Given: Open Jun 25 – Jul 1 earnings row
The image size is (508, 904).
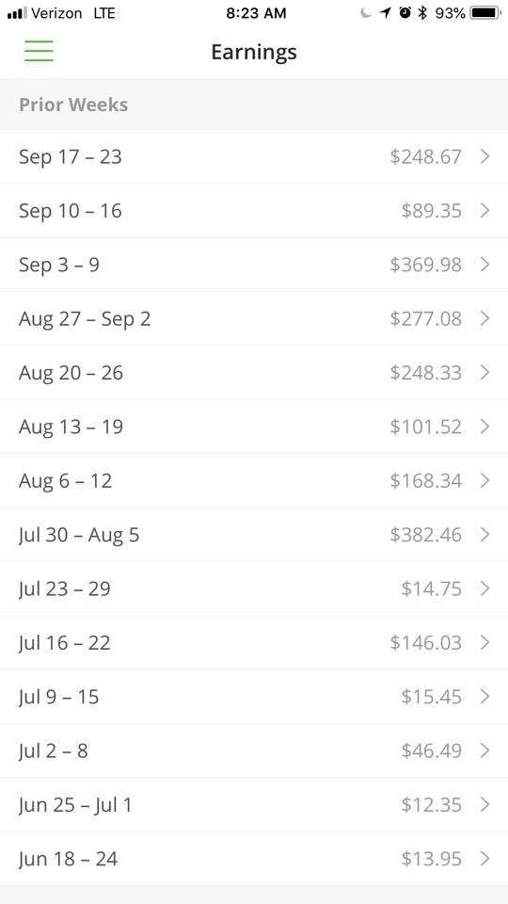Looking at the screenshot, I should point(254,805).
